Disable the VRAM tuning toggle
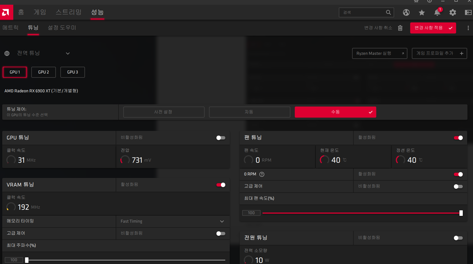 click(x=221, y=185)
